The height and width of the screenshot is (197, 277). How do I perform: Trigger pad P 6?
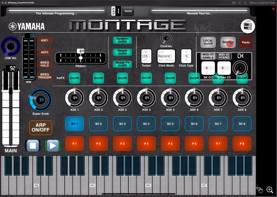pos(194,144)
